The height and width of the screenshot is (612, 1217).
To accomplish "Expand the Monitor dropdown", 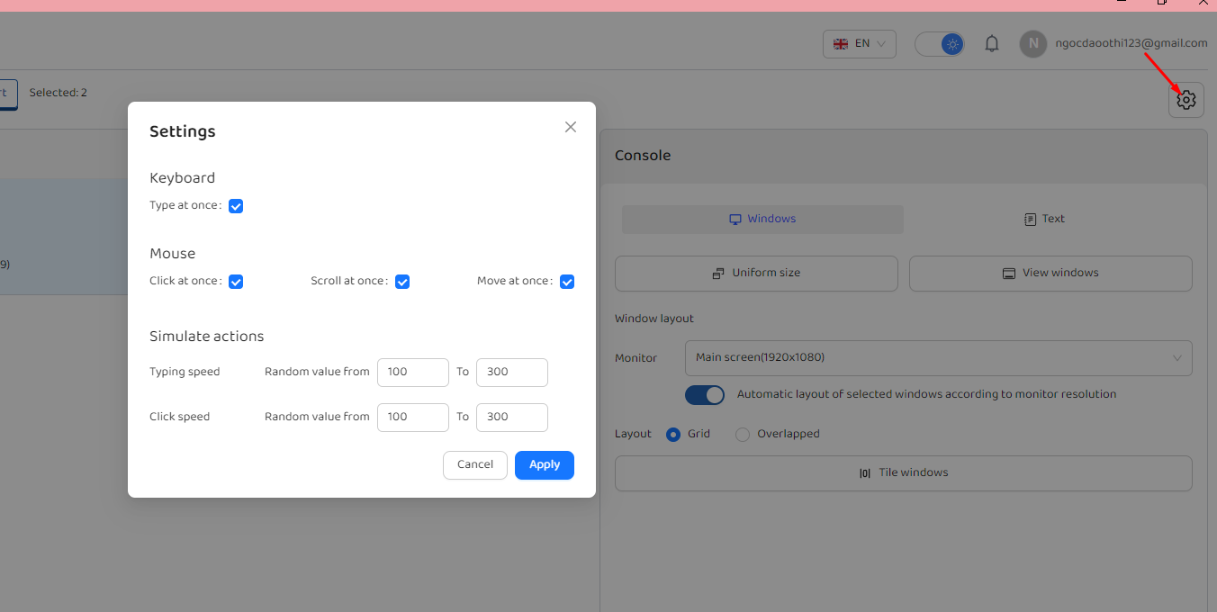I will point(938,358).
